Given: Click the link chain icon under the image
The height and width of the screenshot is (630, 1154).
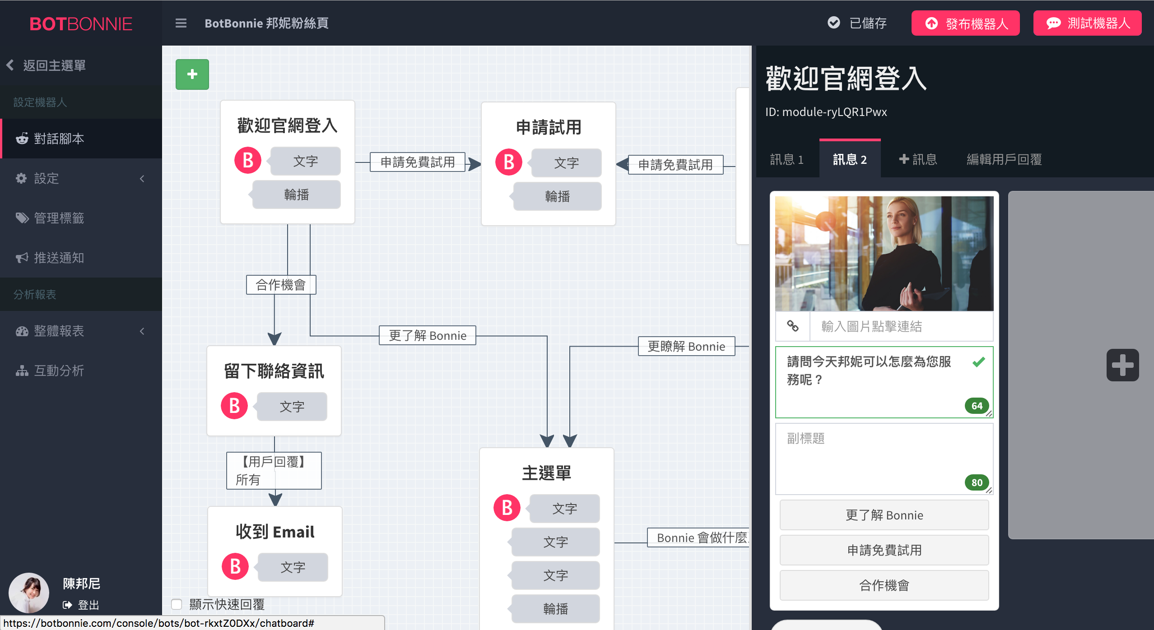Looking at the screenshot, I should pyautogui.click(x=793, y=326).
